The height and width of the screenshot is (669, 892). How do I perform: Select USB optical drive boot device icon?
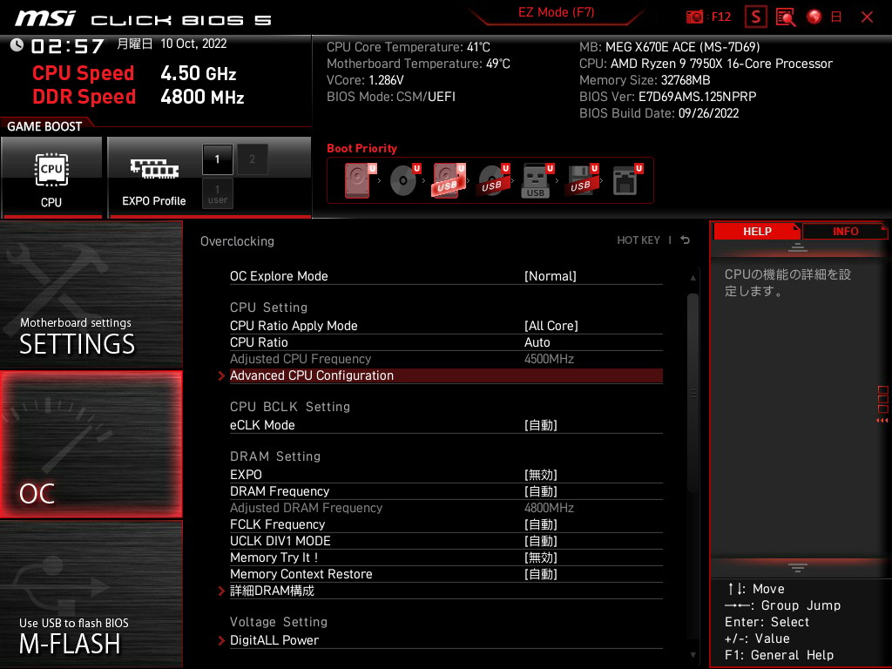[x=493, y=180]
